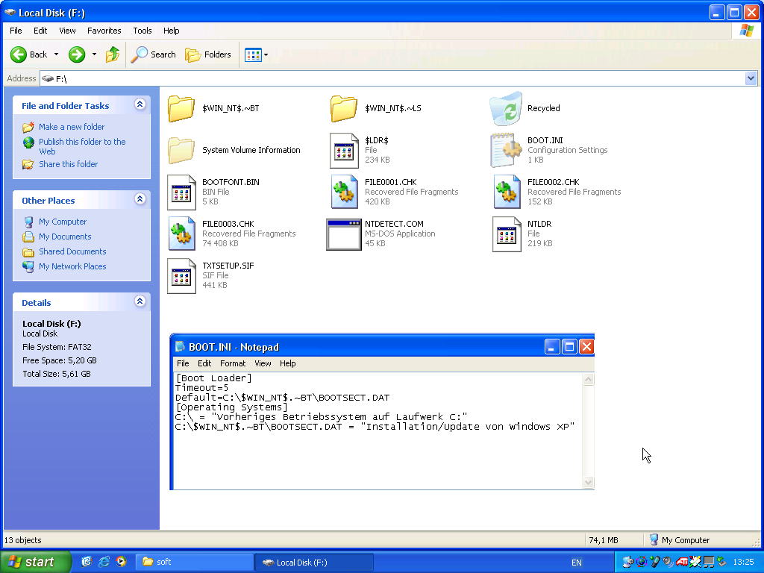This screenshot has height=573, width=764.
Task: Click Make a new folder link
Action: point(72,127)
